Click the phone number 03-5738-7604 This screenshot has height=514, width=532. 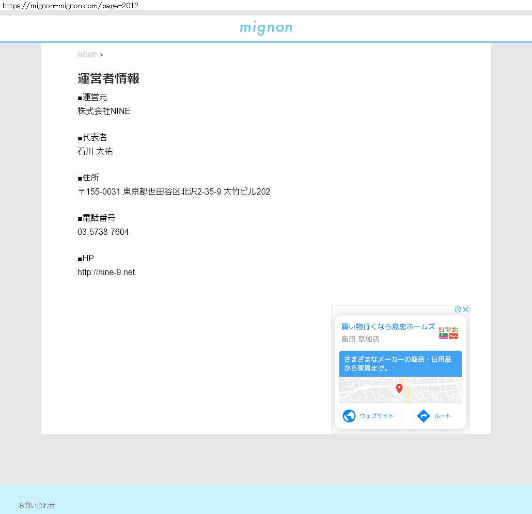click(103, 232)
